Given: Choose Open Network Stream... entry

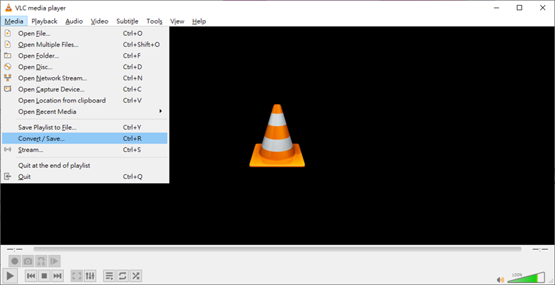Looking at the screenshot, I should (85, 78).
